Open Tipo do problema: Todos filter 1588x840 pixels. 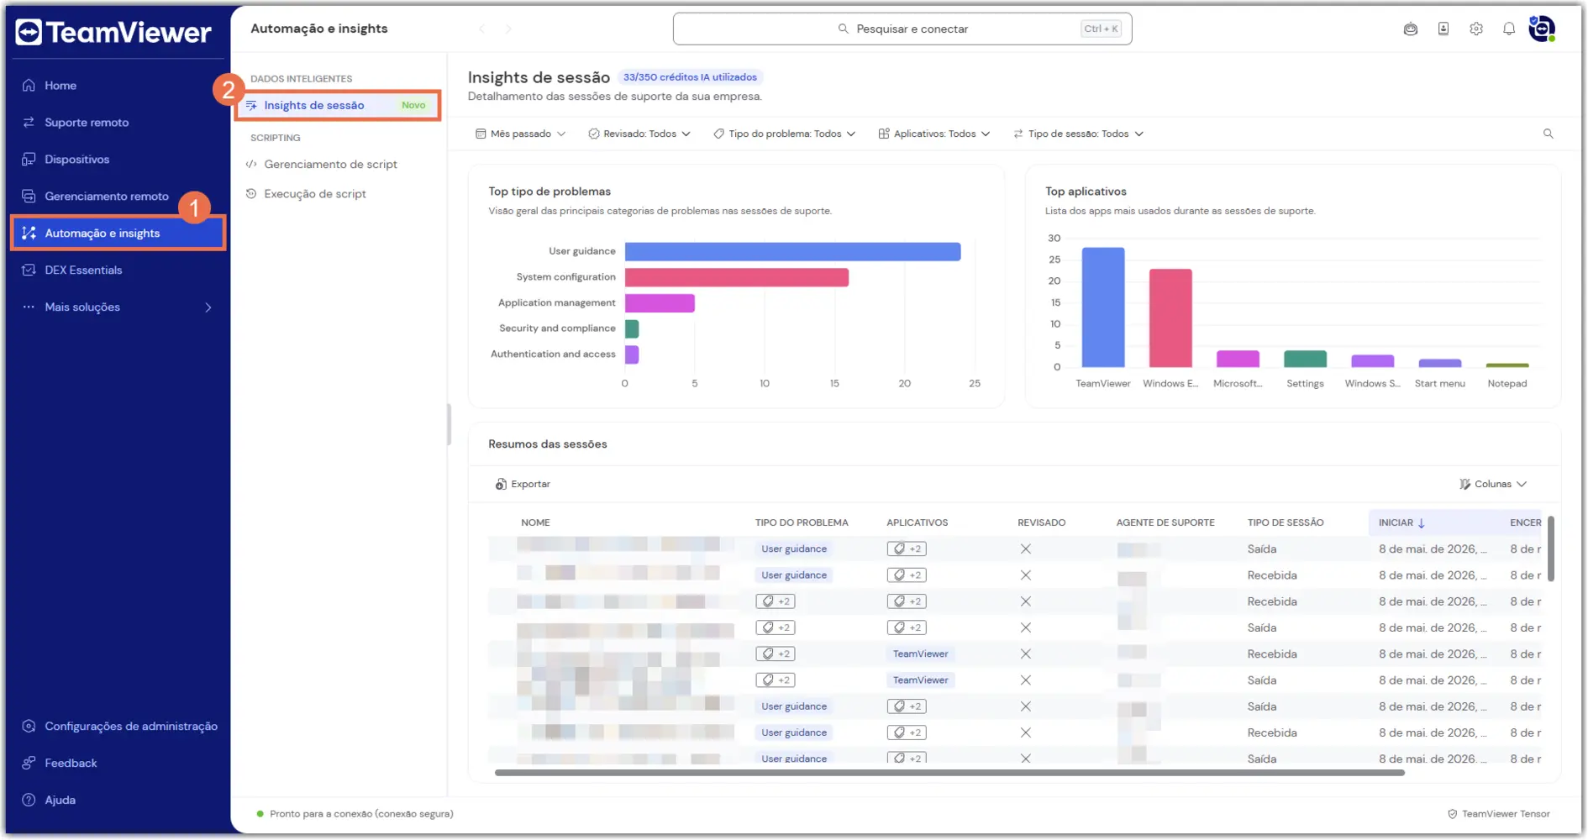click(x=784, y=134)
